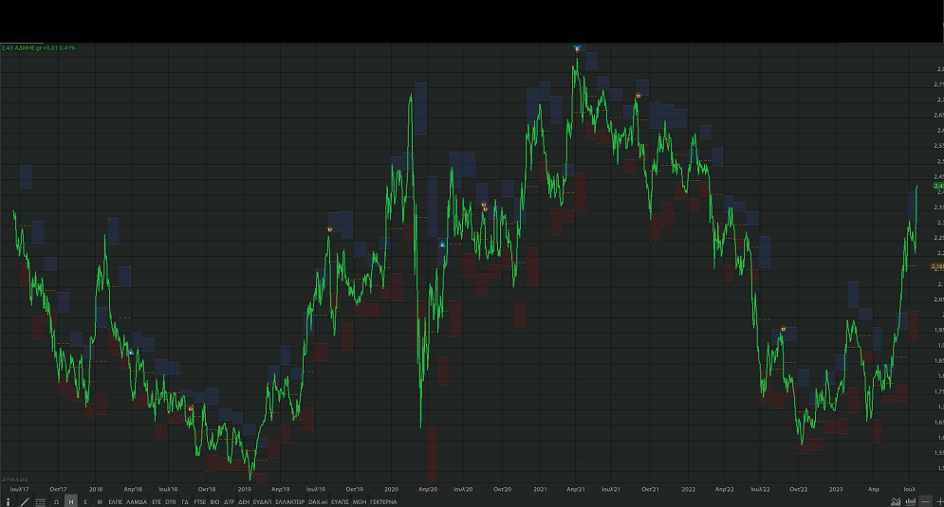Load the ΕΛΠΕ symbol chart
This screenshot has height=507, width=944.
click(x=116, y=501)
